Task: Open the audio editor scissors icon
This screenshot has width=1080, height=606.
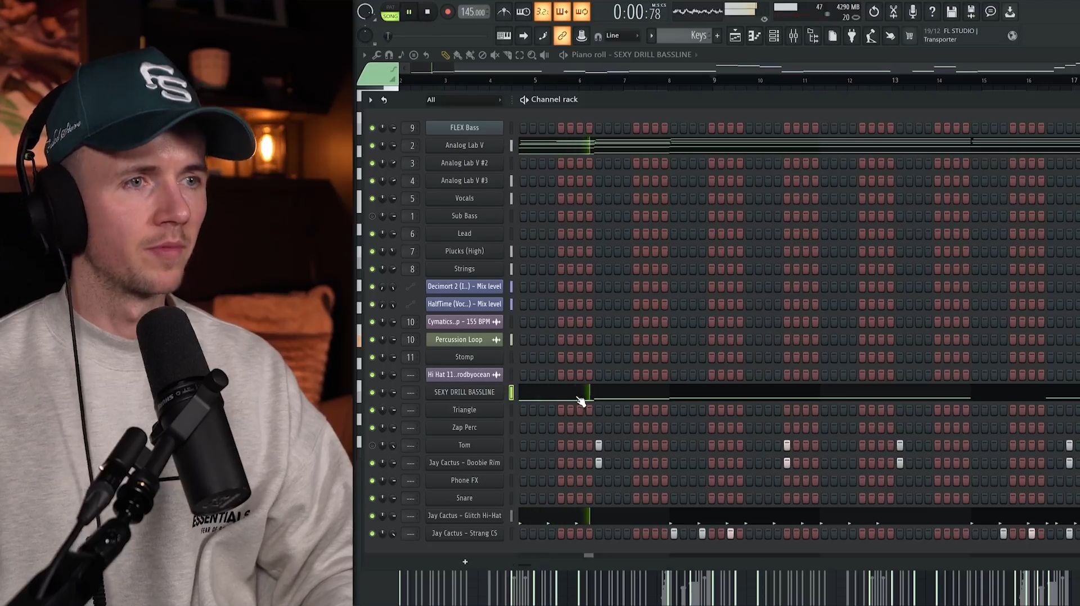Action: tap(893, 12)
